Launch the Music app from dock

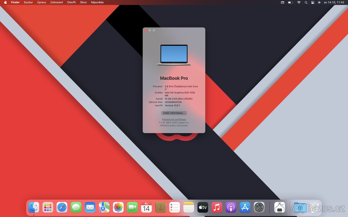217,207
